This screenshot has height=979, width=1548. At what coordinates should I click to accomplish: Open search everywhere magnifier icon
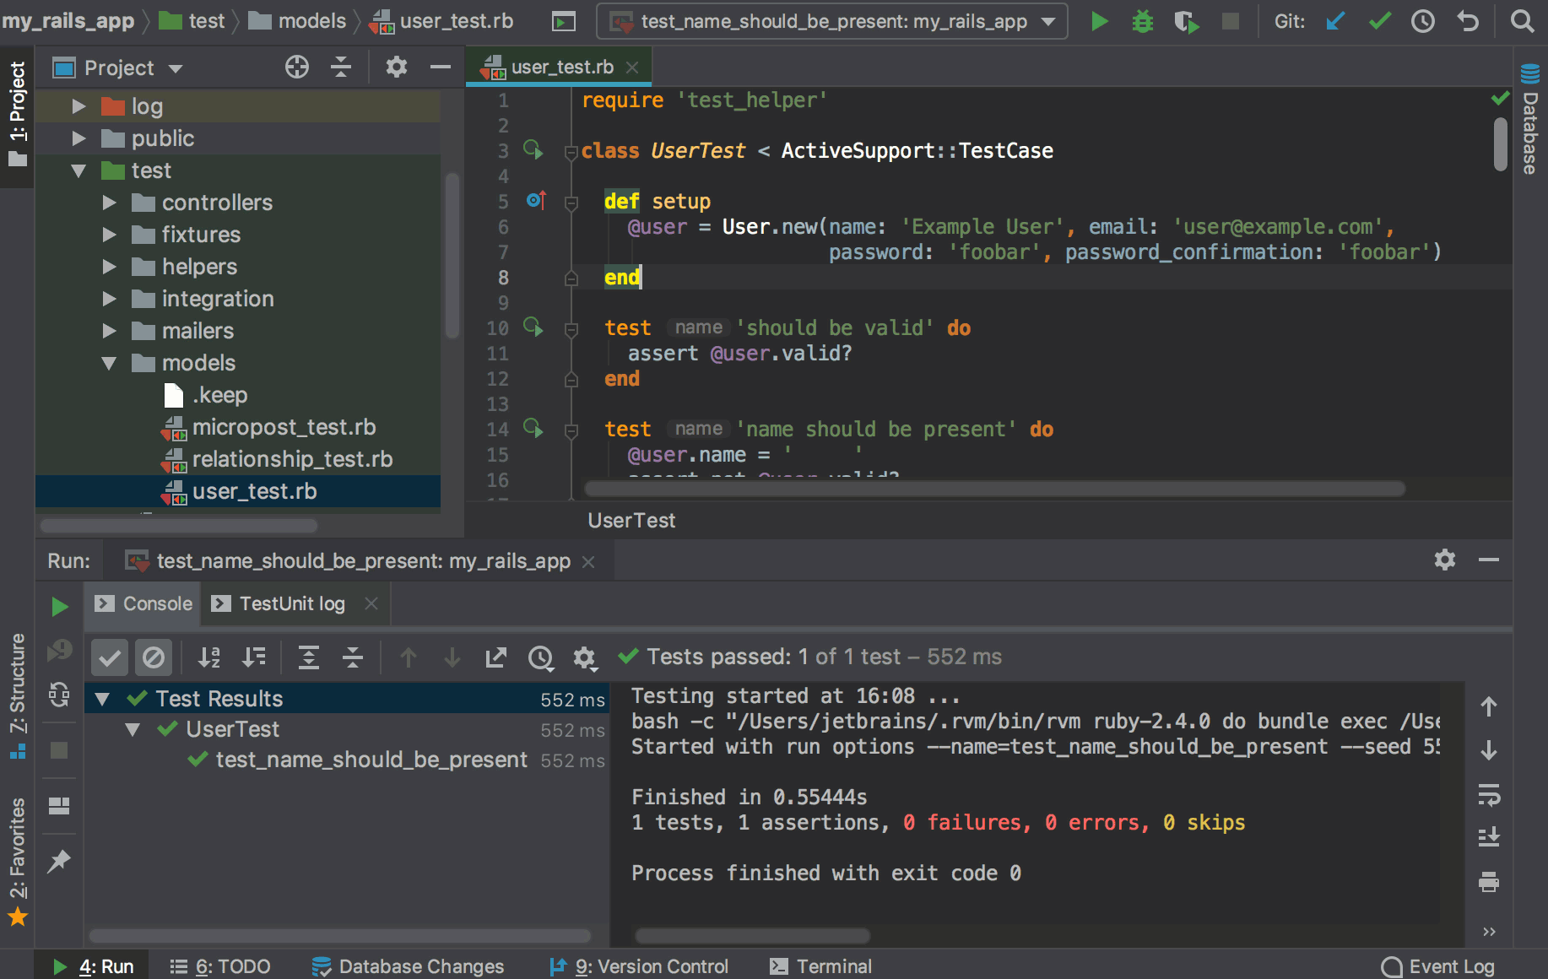click(x=1524, y=21)
